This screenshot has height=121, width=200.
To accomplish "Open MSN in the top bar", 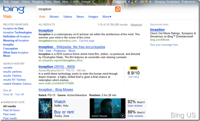I will coord(76,2).
